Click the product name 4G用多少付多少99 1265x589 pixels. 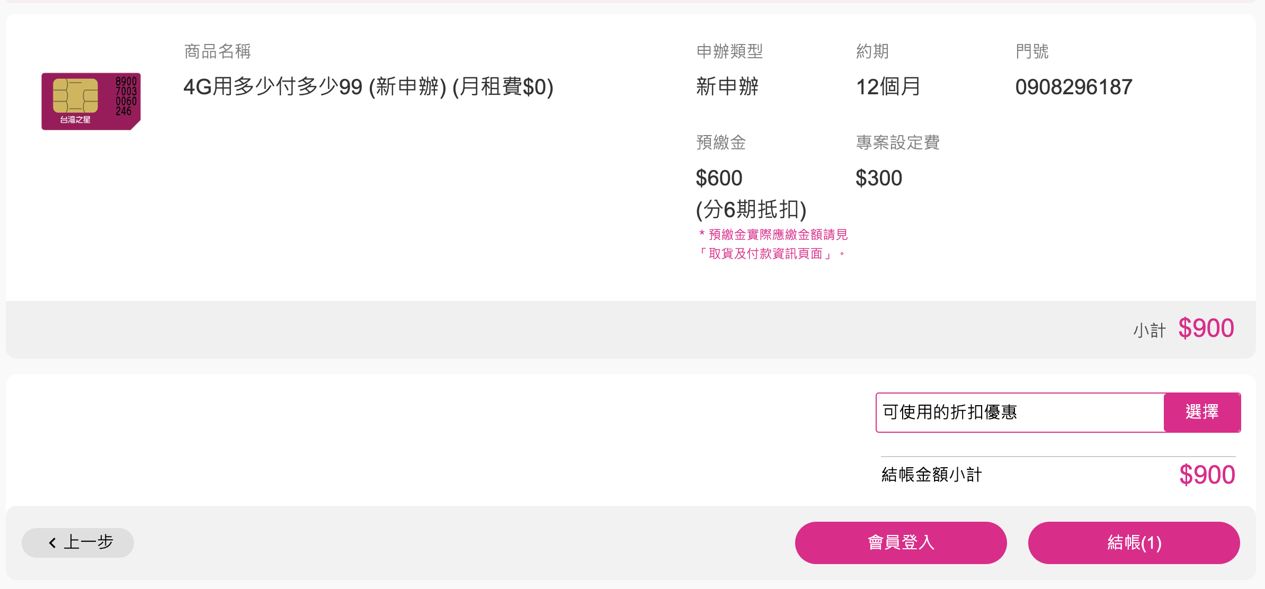click(x=368, y=87)
